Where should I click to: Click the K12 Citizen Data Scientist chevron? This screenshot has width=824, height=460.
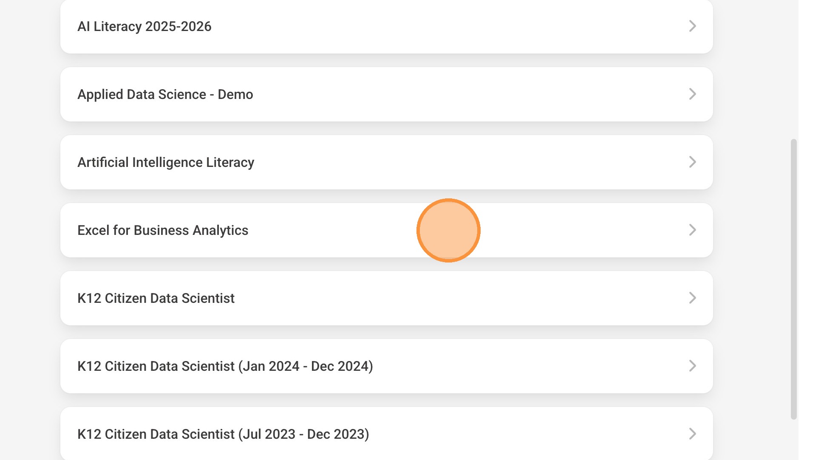tap(692, 298)
